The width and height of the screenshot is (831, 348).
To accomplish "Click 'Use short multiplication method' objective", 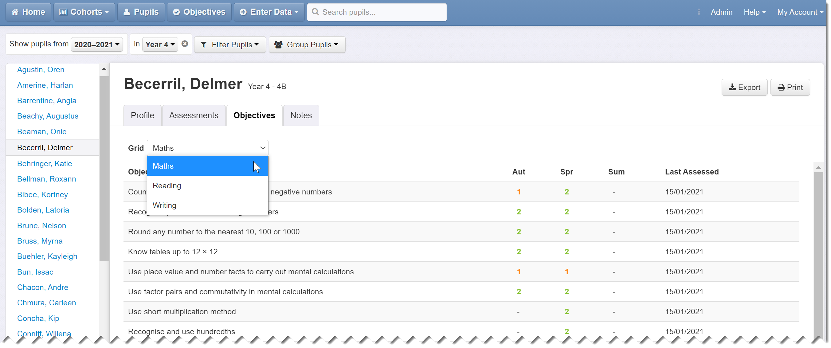I will tap(182, 311).
